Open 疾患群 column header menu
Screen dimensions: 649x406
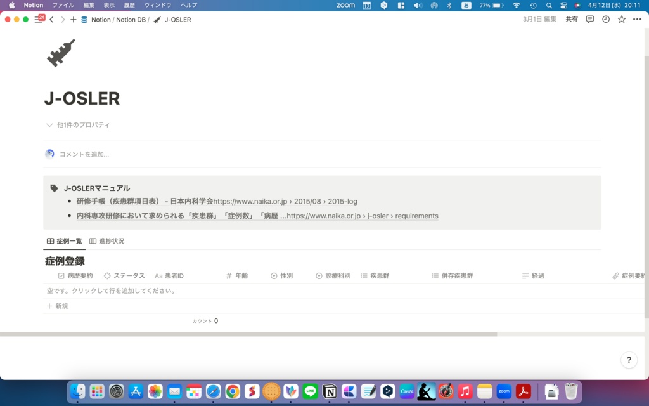375,276
